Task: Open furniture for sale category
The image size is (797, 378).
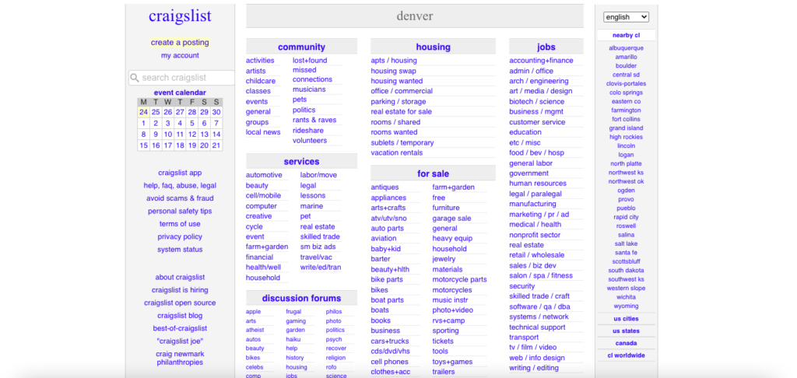Action: pos(446,208)
